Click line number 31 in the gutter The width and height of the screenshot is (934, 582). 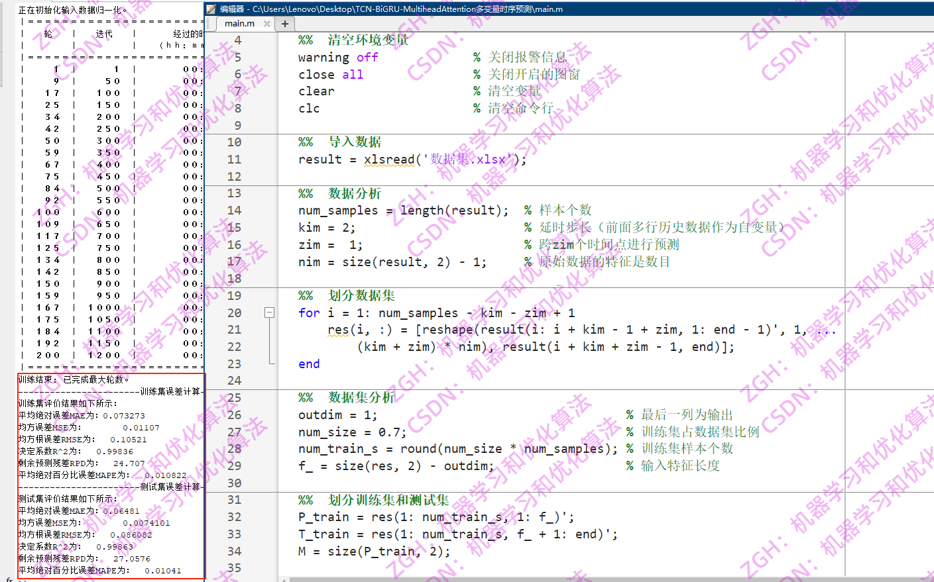(x=234, y=500)
